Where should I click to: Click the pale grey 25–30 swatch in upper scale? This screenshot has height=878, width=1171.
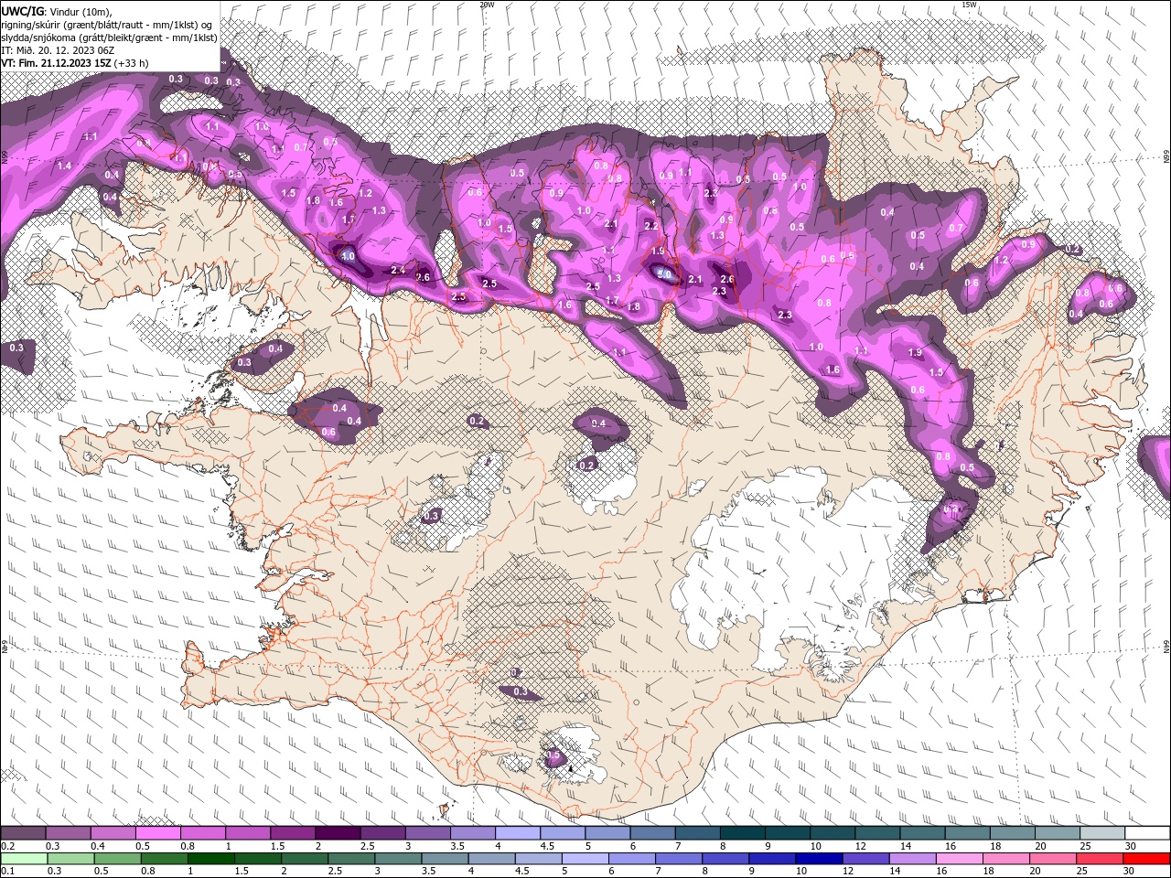[1102, 833]
